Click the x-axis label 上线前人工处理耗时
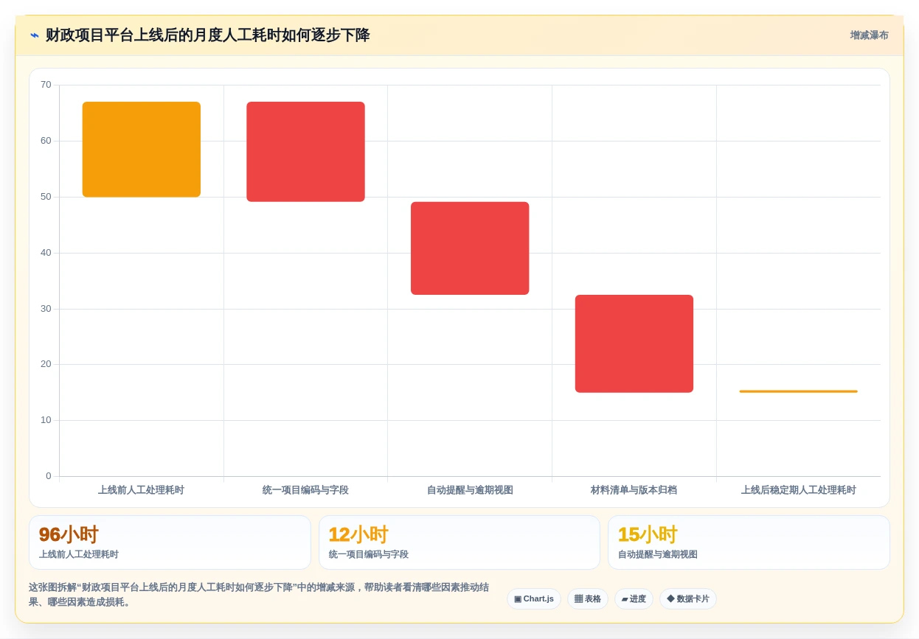919x639 pixels. click(x=142, y=490)
